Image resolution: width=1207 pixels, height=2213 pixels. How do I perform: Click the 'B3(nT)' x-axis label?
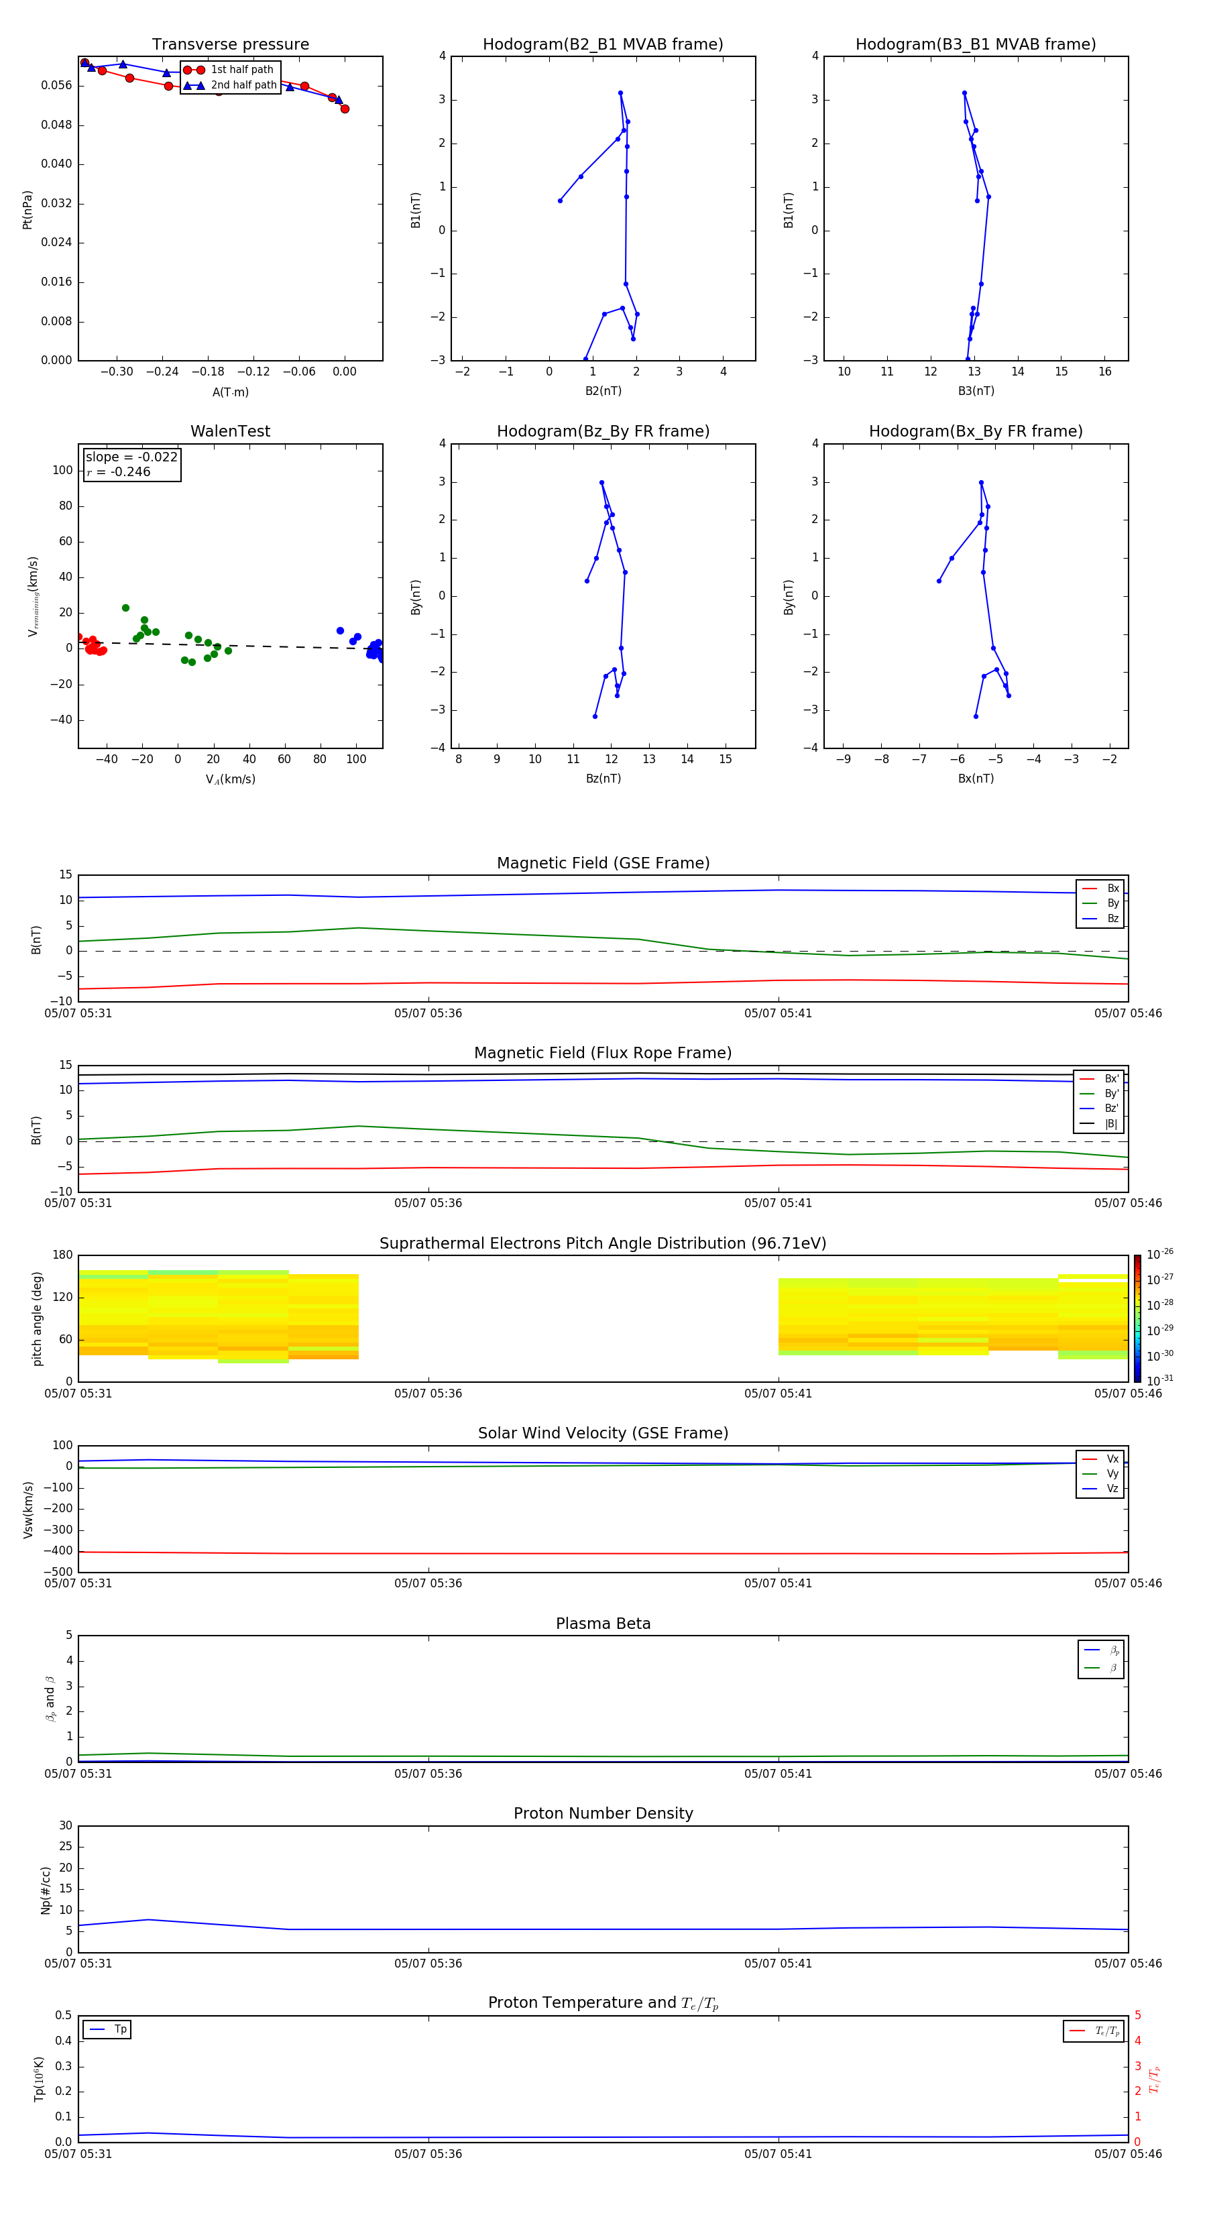pyautogui.click(x=976, y=392)
